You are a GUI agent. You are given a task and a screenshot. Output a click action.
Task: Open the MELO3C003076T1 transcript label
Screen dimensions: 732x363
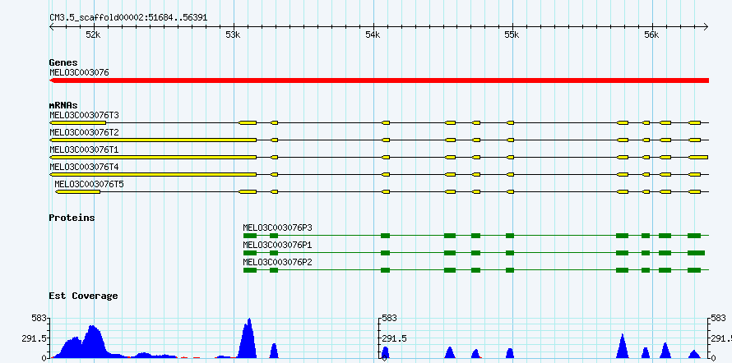point(84,149)
